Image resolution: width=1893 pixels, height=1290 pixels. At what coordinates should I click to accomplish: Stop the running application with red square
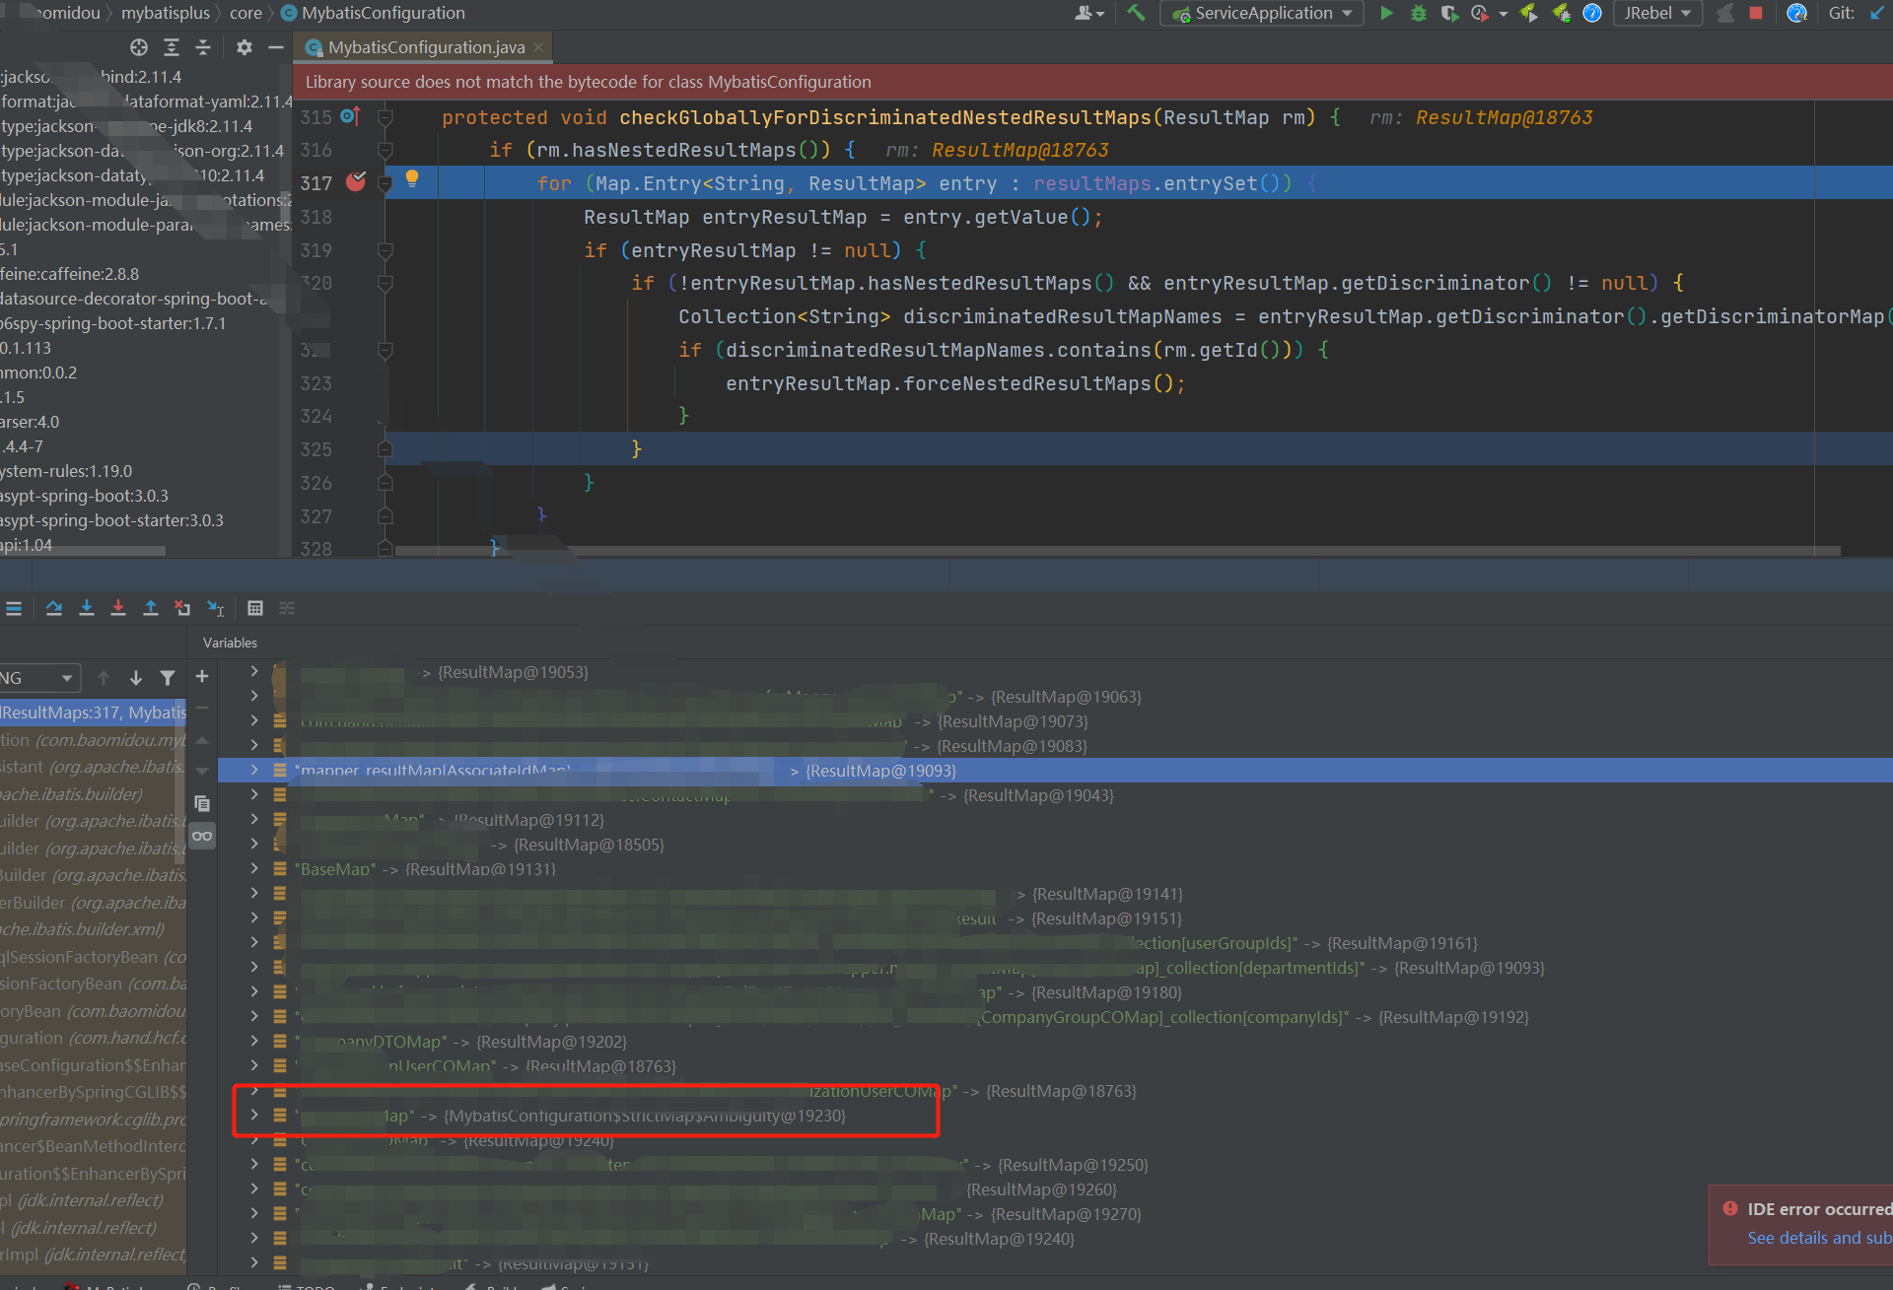1756,13
